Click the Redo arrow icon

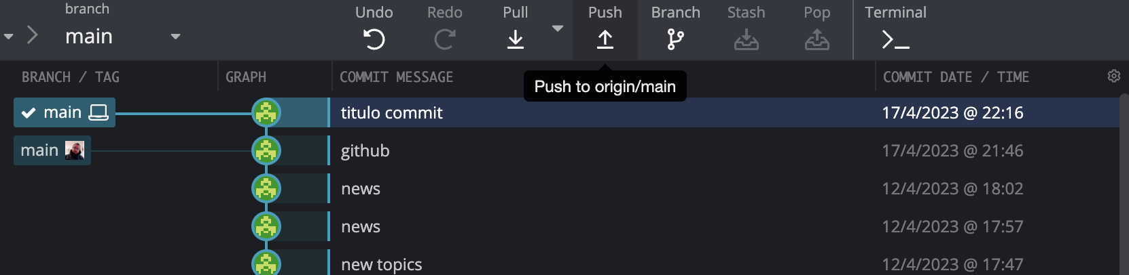444,39
